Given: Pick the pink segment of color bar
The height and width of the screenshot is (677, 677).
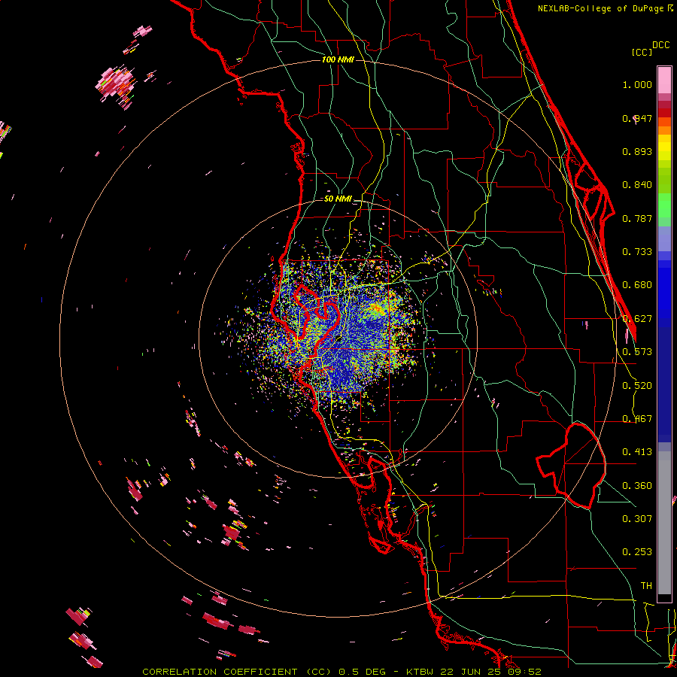Looking at the screenshot, I should coord(664,80).
